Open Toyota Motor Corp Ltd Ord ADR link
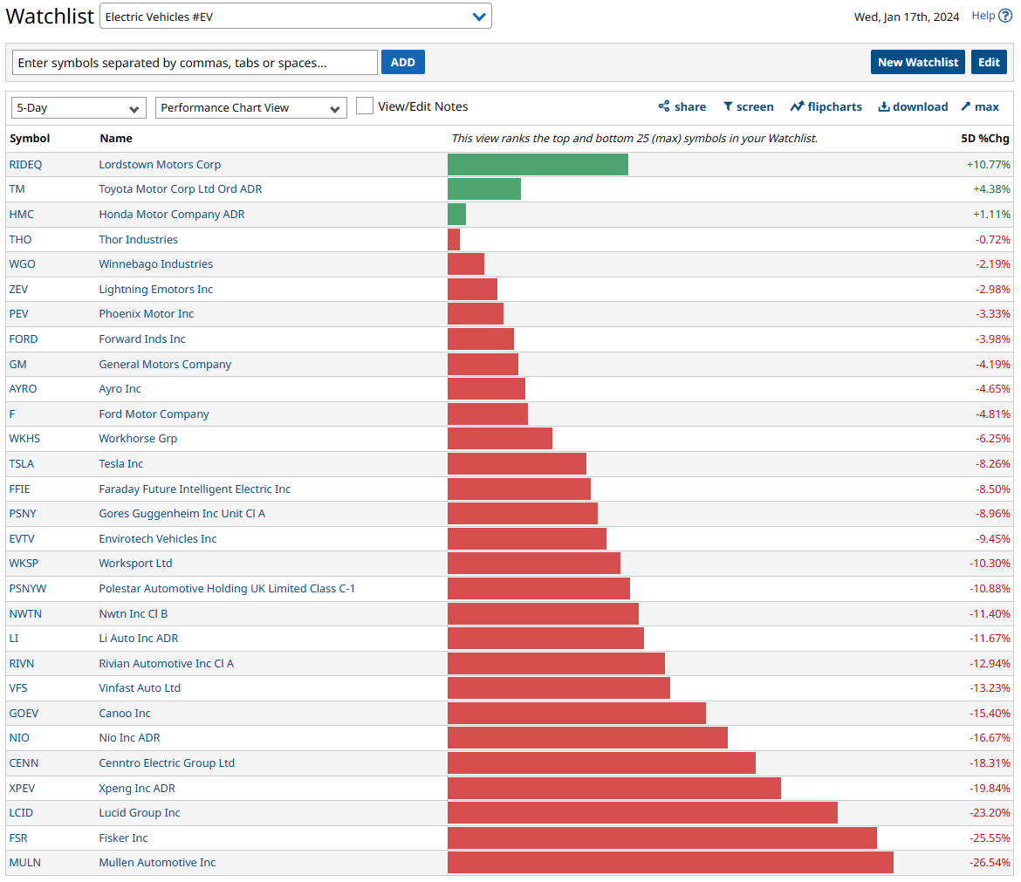Screen dimensions: 1021x882 181,189
